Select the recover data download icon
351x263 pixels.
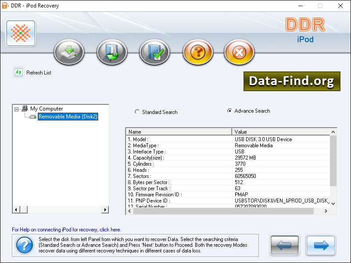click(x=68, y=52)
